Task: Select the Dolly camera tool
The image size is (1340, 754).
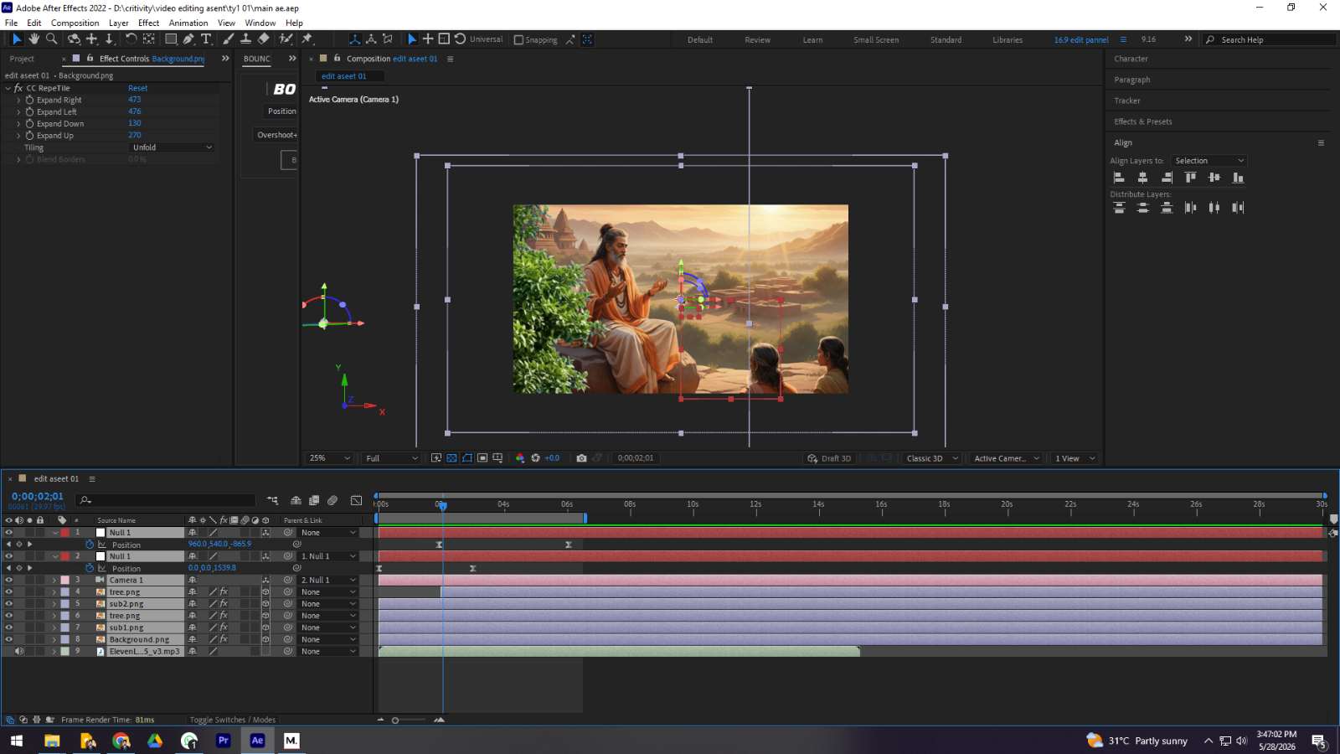Action: tap(109, 39)
